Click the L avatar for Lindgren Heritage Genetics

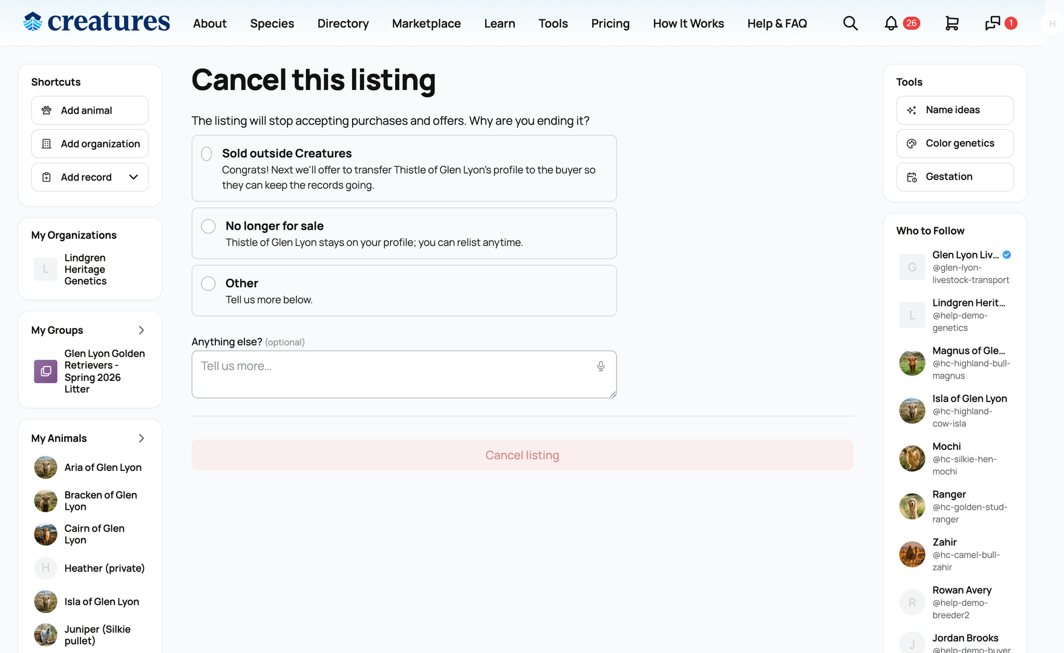(46, 269)
